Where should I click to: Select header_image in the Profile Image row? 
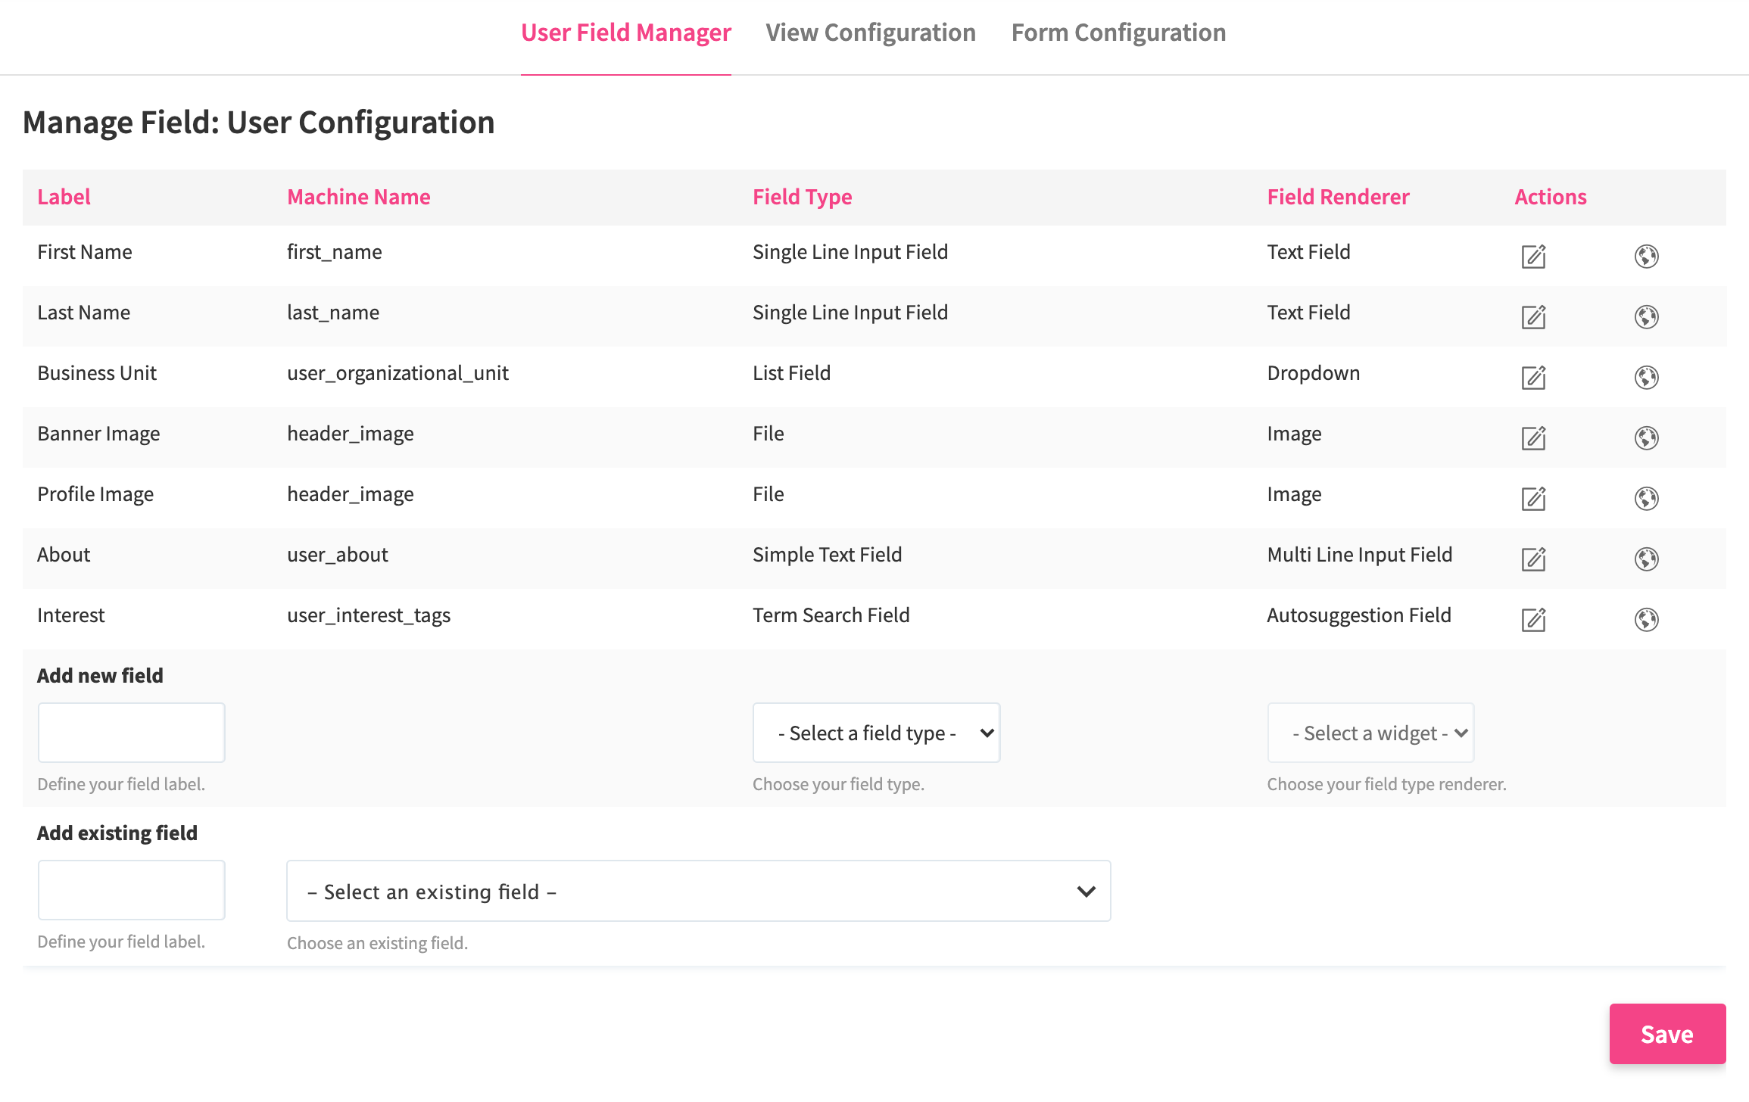tap(350, 494)
